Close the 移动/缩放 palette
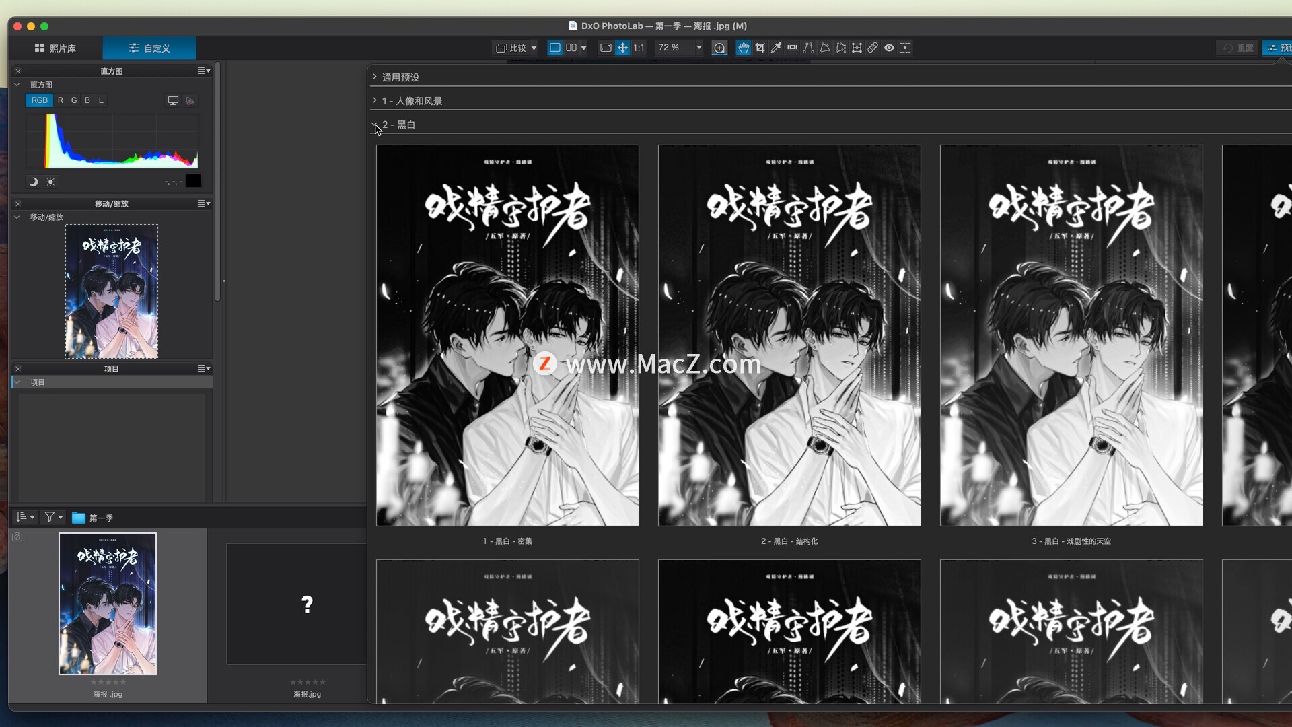The height and width of the screenshot is (727, 1292). point(18,203)
